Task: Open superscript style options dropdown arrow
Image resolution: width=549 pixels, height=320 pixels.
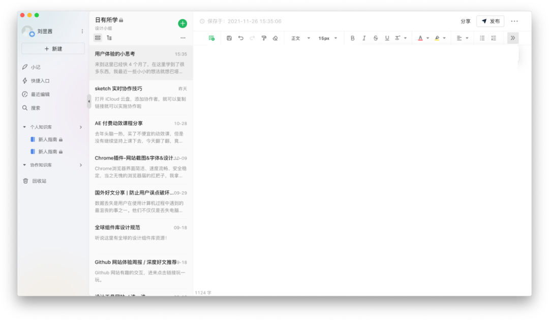Action: pos(406,38)
